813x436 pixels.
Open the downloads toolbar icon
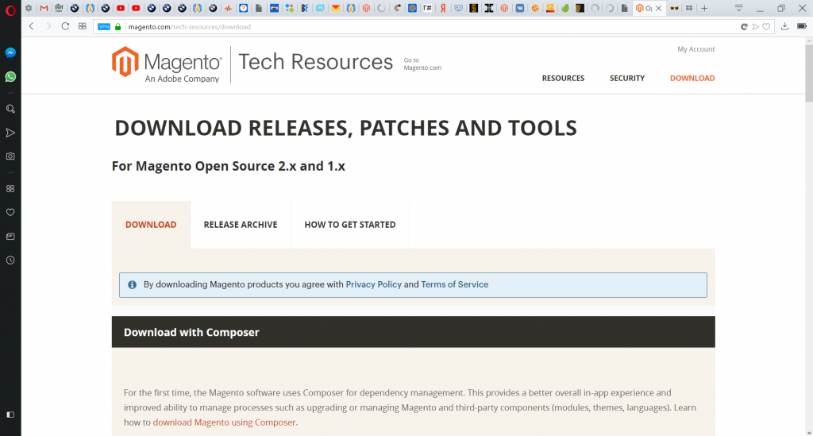(x=785, y=26)
